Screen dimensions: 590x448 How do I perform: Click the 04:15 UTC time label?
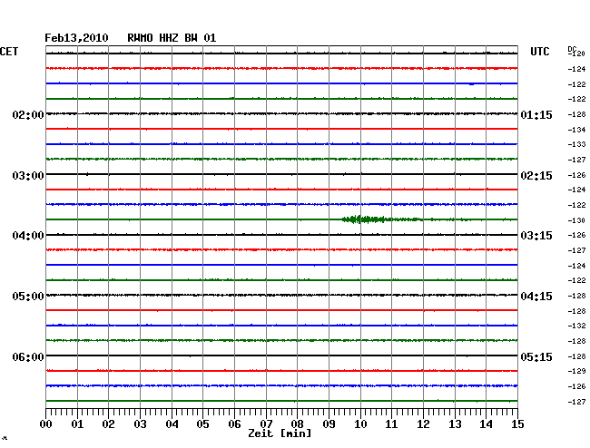click(x=536, y=297)
